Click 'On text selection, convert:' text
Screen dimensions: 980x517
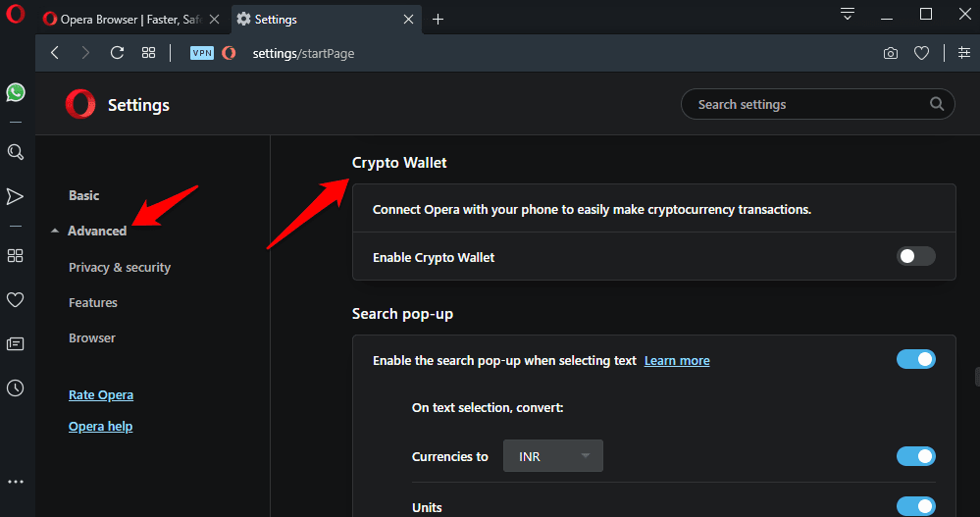(488, 407)
